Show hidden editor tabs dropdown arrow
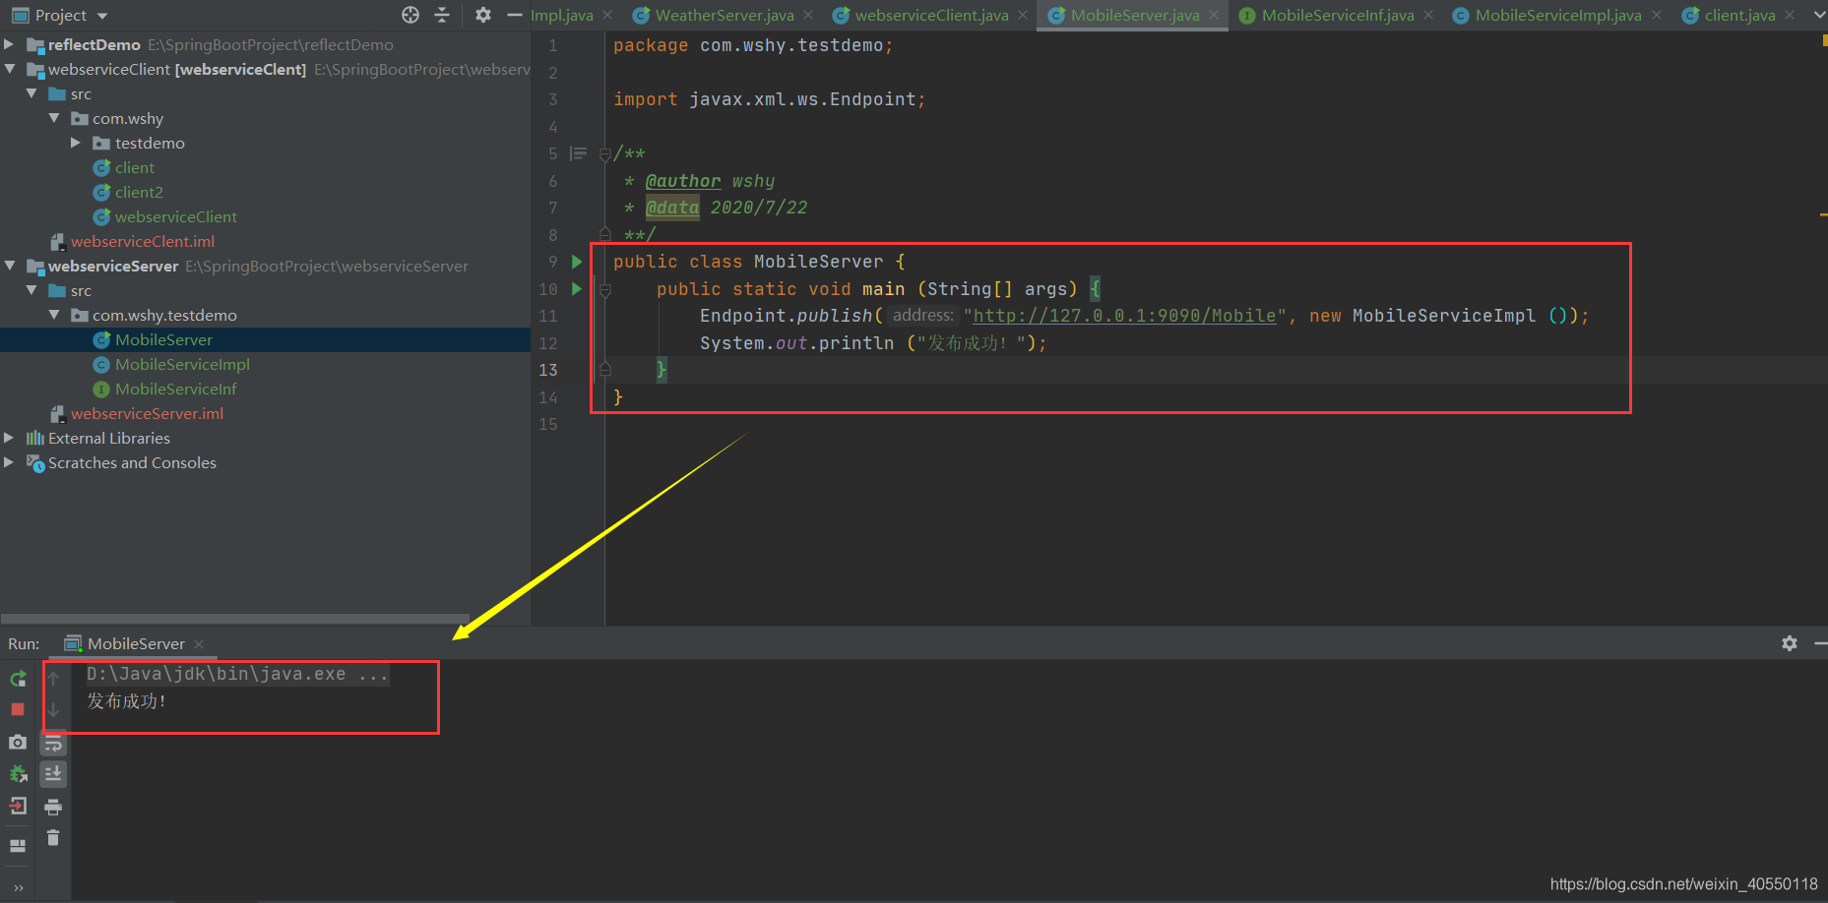The width and height of the screenshot is (1828, 903). pyautogui.click(x=1819, y=15)
